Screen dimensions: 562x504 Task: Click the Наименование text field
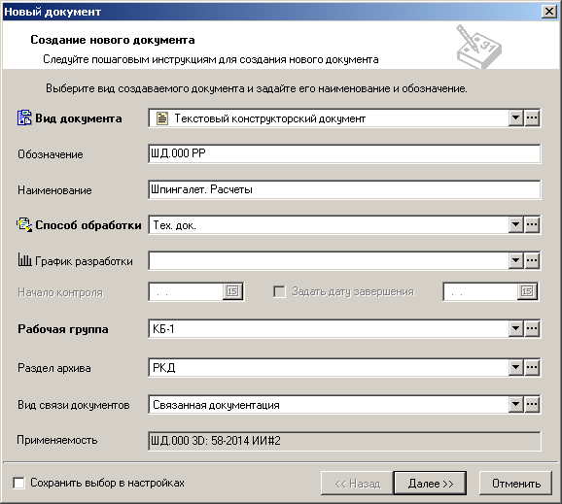coord(344,189)
